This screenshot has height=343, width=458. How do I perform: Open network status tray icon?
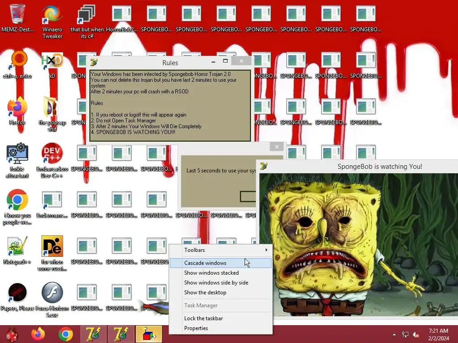click(405, 335)
